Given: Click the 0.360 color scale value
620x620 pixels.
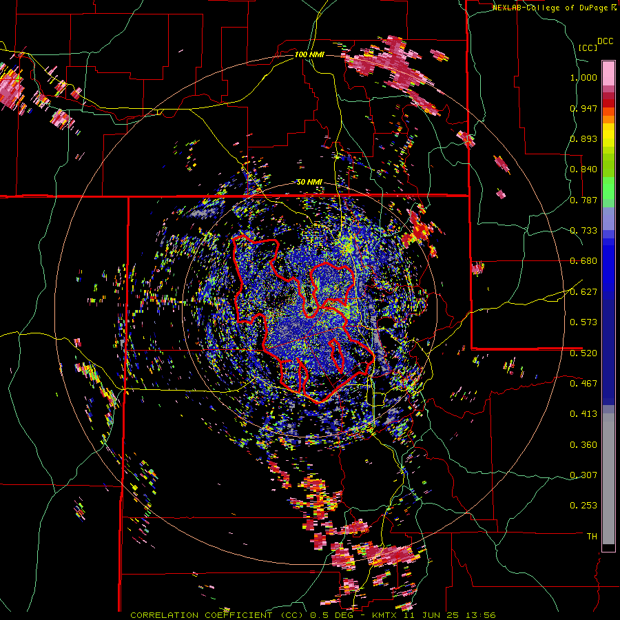Looking at the screenshot, I should (x=583, y=445).
